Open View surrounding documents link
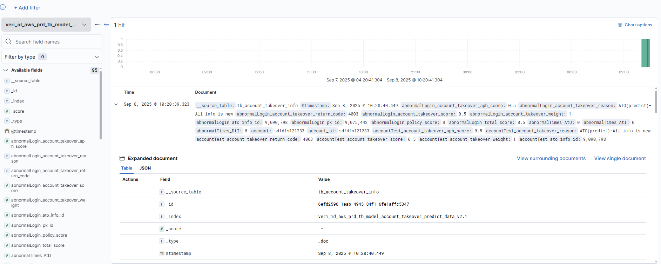661x264 pixels. [551, 158]
